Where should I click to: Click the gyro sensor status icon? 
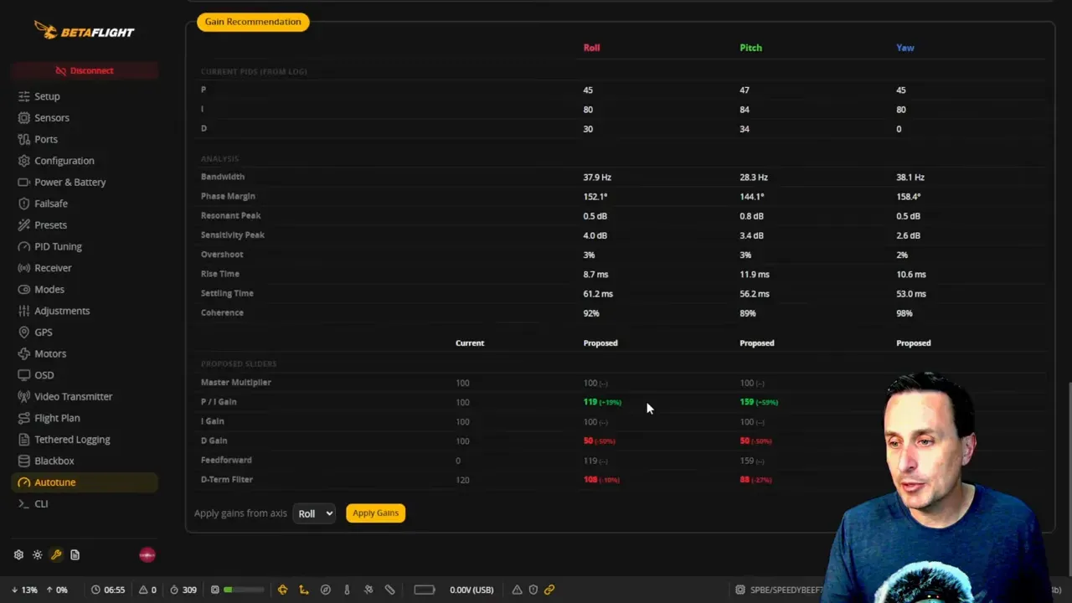coord(282,590)
